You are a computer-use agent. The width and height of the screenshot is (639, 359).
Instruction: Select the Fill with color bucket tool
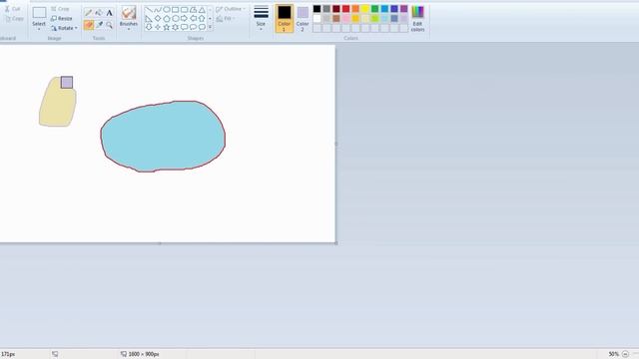point(99,13)
